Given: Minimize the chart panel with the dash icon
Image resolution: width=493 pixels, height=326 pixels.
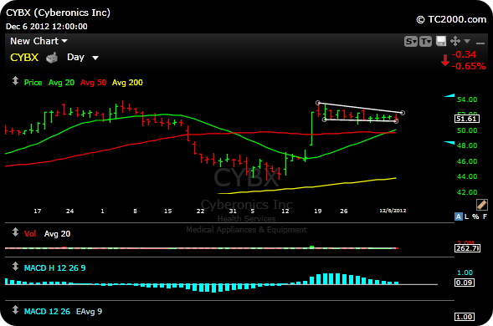Looking at the screenshot, I should pyautogui.click(x=480, y=43).
